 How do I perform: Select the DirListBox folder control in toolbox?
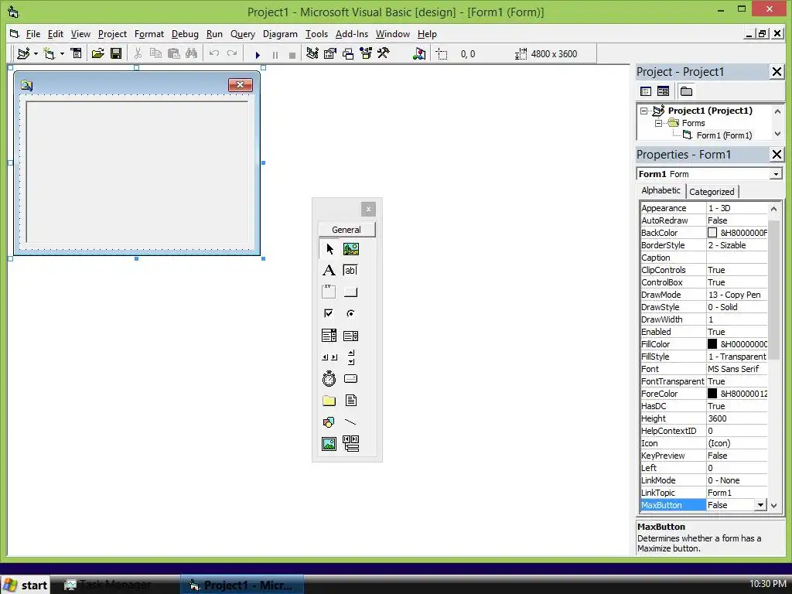pos(329,401)
